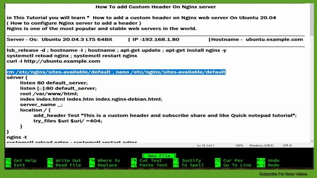Screen dimensions: 317x178
Task: Click the Server - Os: Ubuntu 20.04.3 text
Action: tap(59, 40)
